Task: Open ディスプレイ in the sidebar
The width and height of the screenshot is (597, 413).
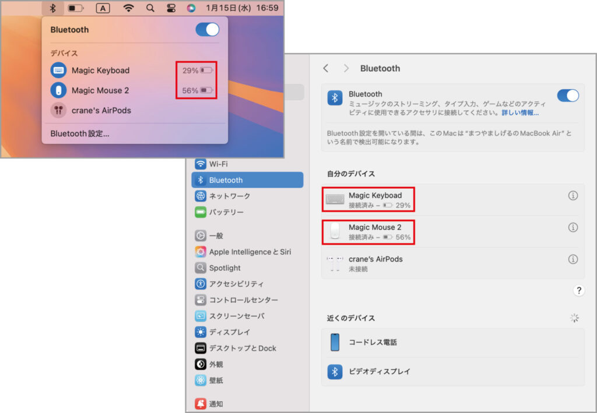Action: tap(247, 332)
